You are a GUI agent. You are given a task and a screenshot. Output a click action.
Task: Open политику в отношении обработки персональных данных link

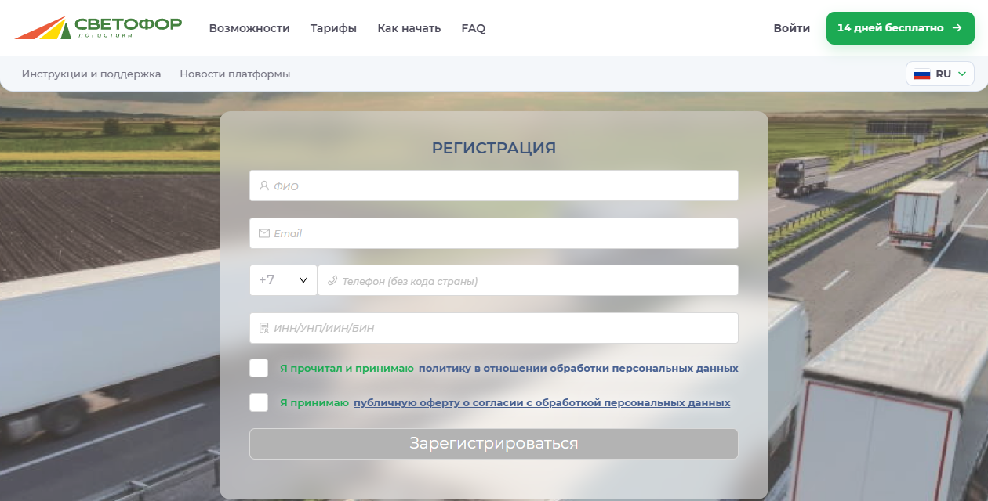(579, 368)
